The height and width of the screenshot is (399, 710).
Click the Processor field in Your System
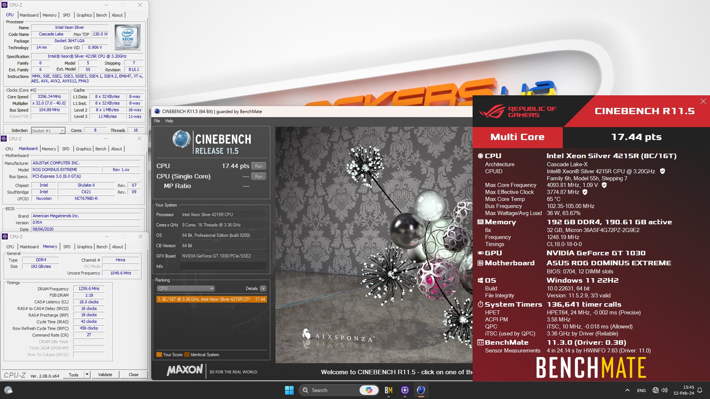click(223, 215)
